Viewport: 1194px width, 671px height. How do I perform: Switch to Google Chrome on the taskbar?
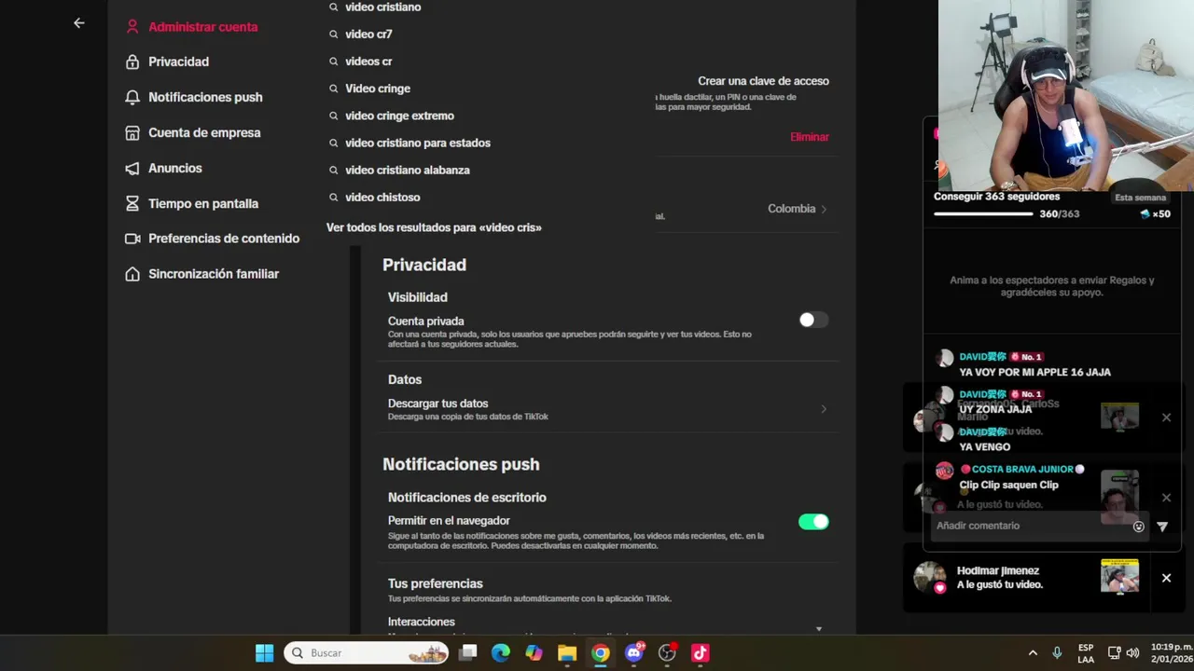click(601, 653)
